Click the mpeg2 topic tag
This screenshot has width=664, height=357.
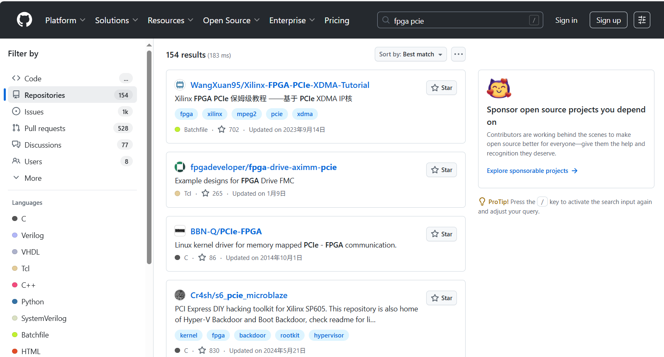pos(247,114)
